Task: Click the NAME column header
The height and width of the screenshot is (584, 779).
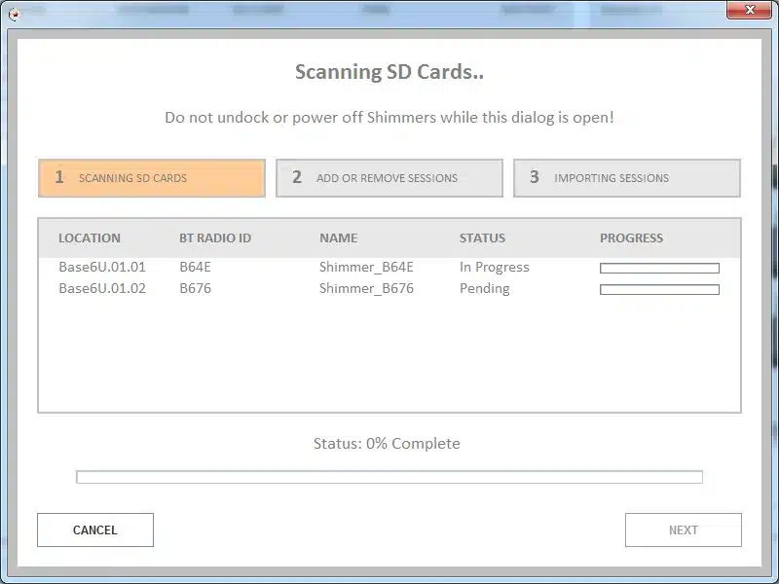Action: pos(338,237)
